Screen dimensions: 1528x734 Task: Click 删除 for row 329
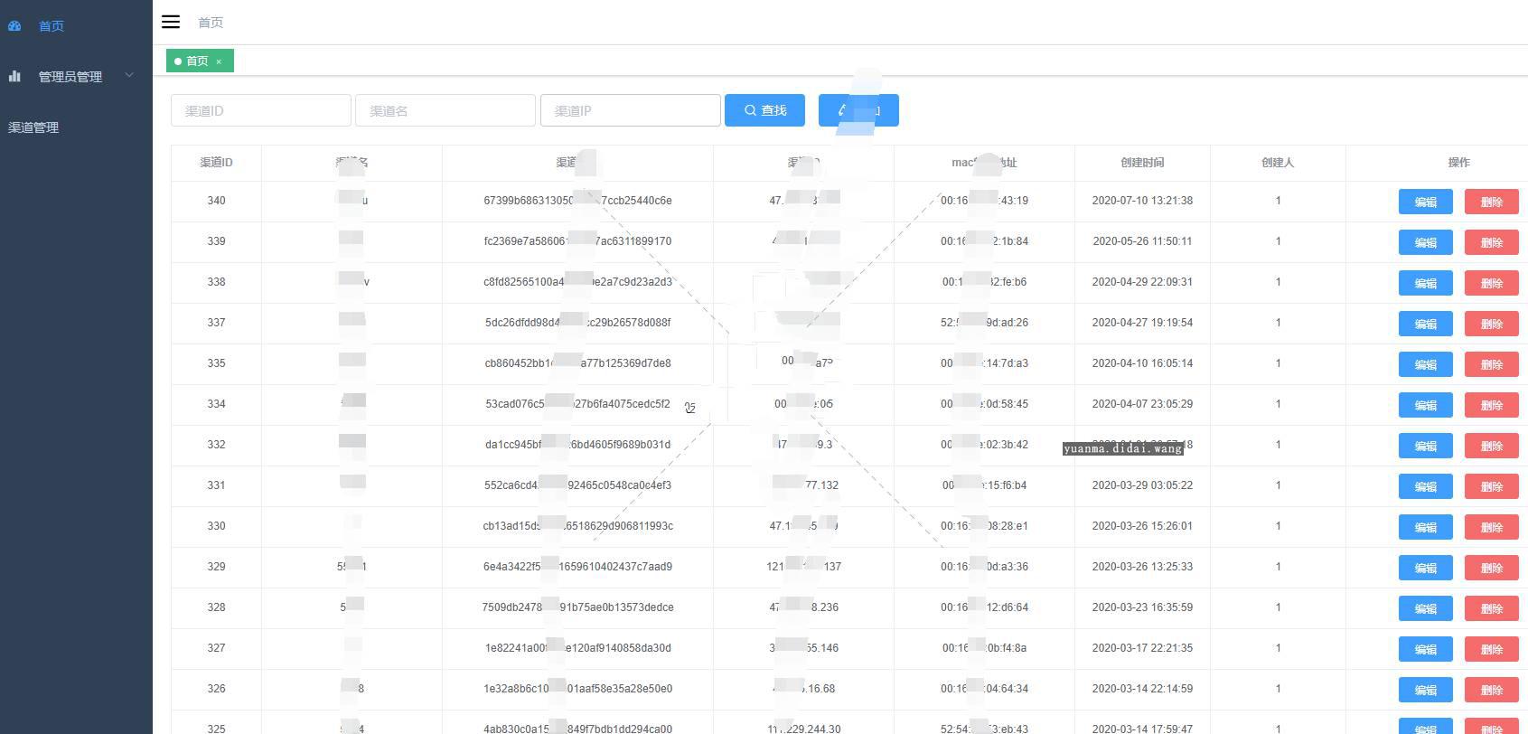coord(1492,568)
